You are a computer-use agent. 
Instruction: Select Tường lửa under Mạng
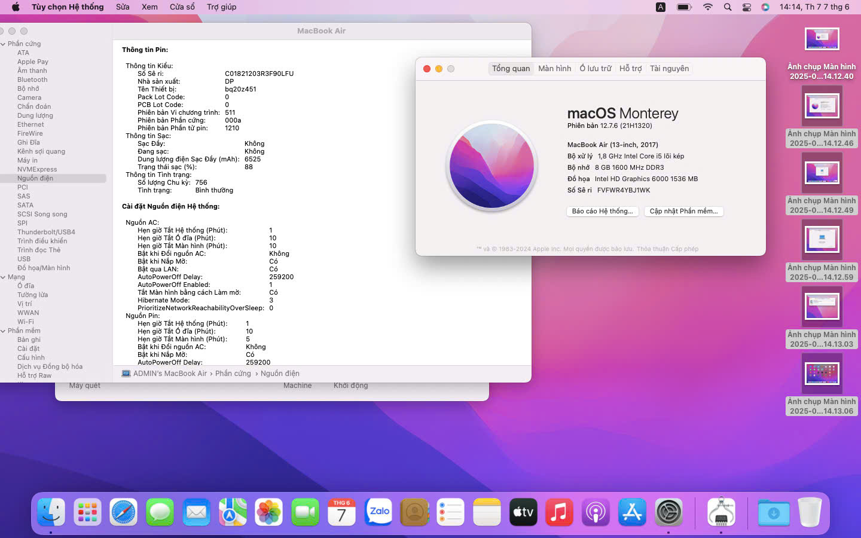tap(32, 295)
